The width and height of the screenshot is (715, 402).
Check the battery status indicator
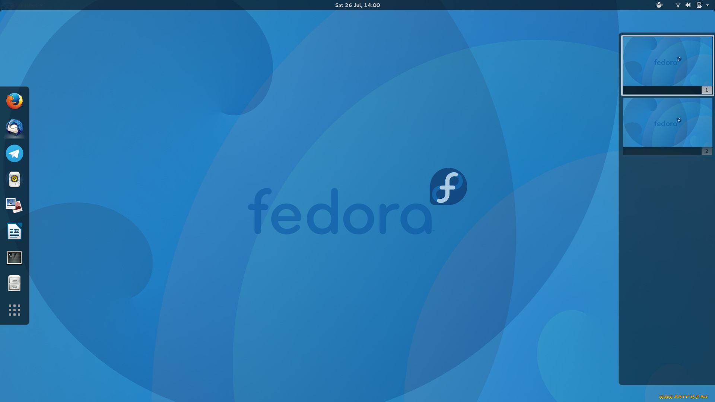point(699,5)
